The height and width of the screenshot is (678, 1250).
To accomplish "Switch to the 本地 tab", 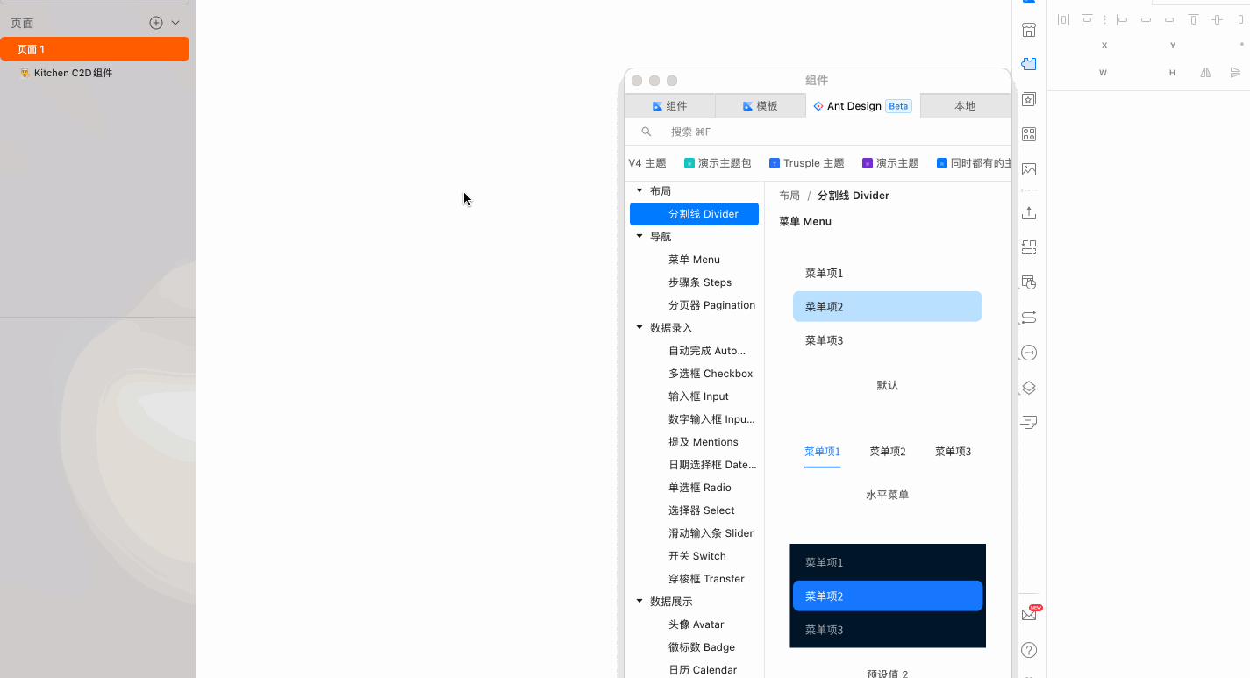I will pyautogui.click(x=965, y=105).
